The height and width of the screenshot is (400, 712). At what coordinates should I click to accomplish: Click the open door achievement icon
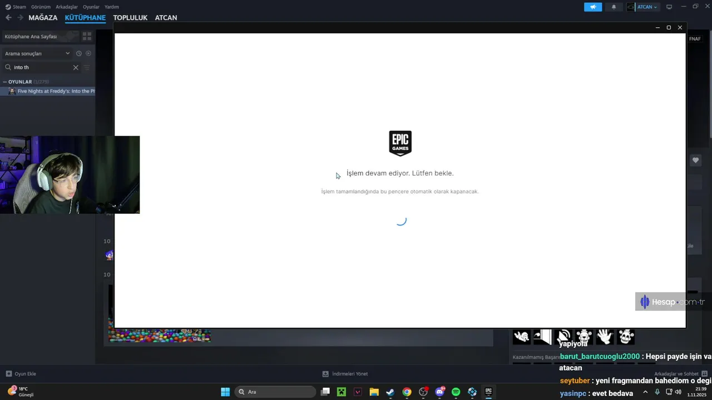click(x=542, y=337)
